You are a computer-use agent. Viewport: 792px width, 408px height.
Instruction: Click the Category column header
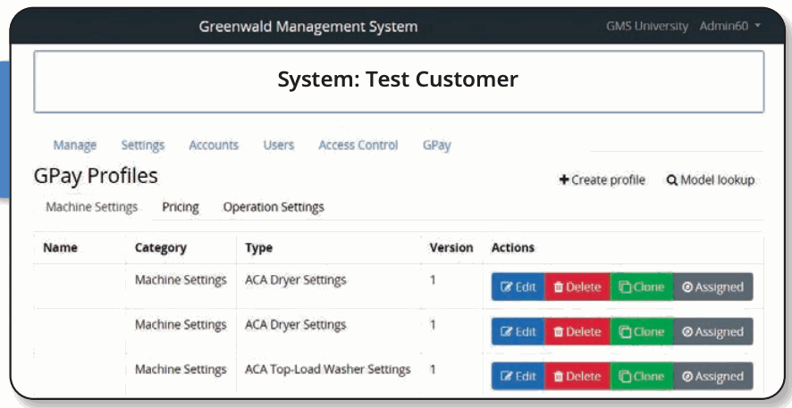161,247
